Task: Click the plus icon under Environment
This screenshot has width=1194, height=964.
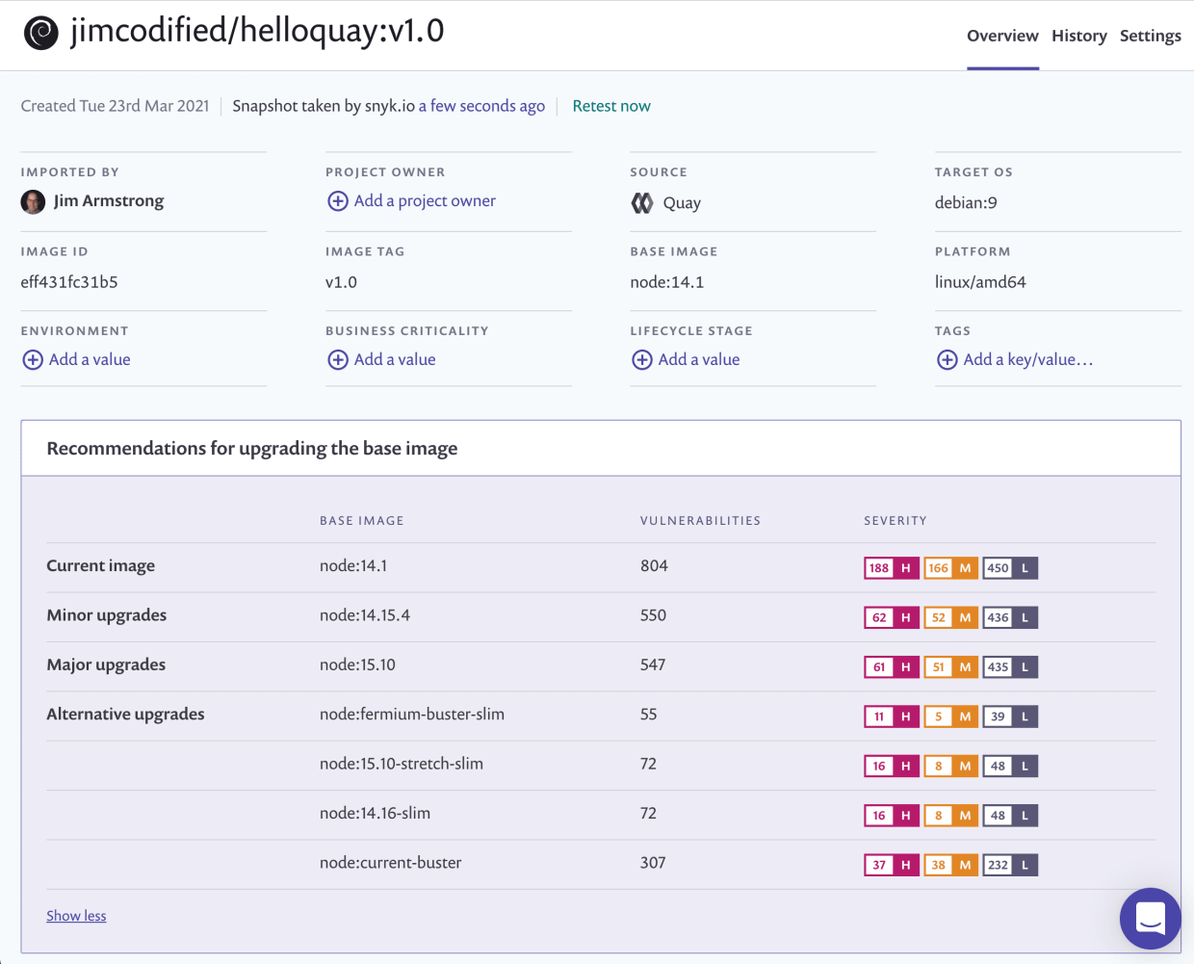Action: tap(33, 360)
